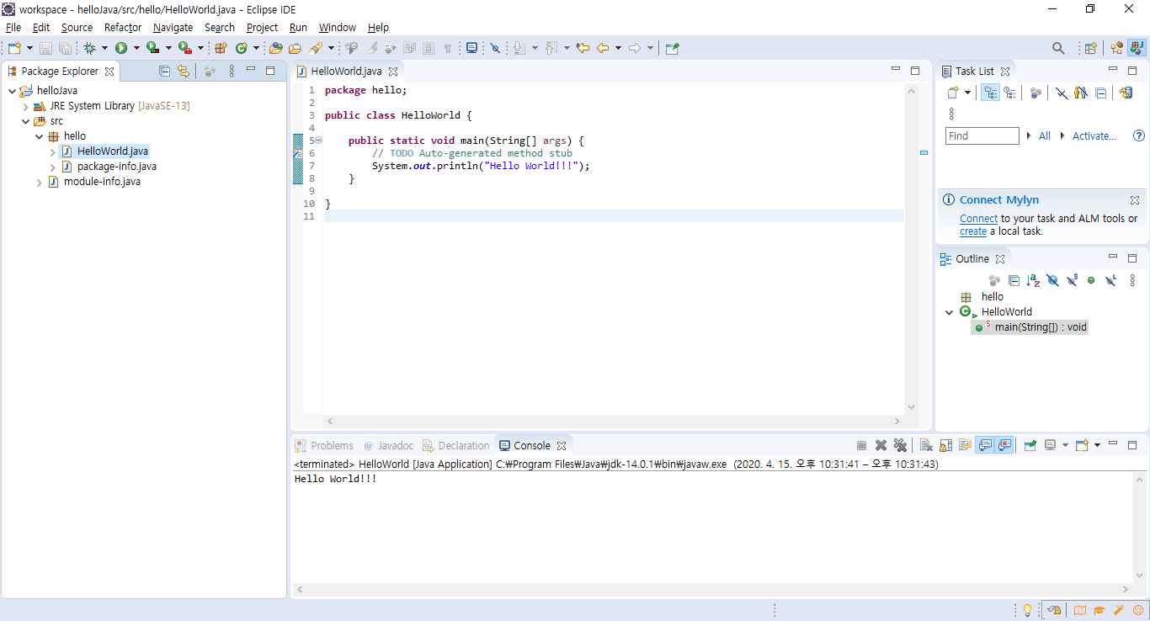
Task: Click the green Run button in toolbar
Action: click(121, 49)
